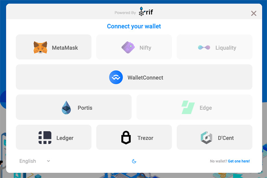The width and height of the screenshot is (267, 178).
Task: Choose the Ledger logo icon
Action: click(45, 137)
